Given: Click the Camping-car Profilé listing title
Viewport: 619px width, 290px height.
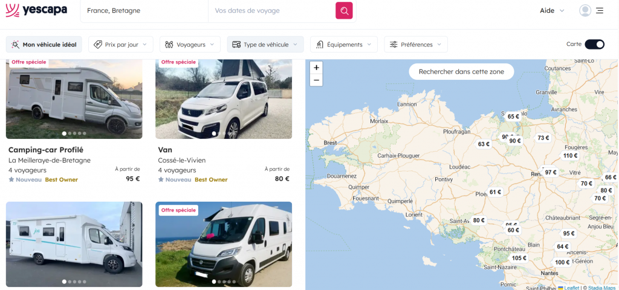Looking at the screenshot, I should [x=46, y=150].
